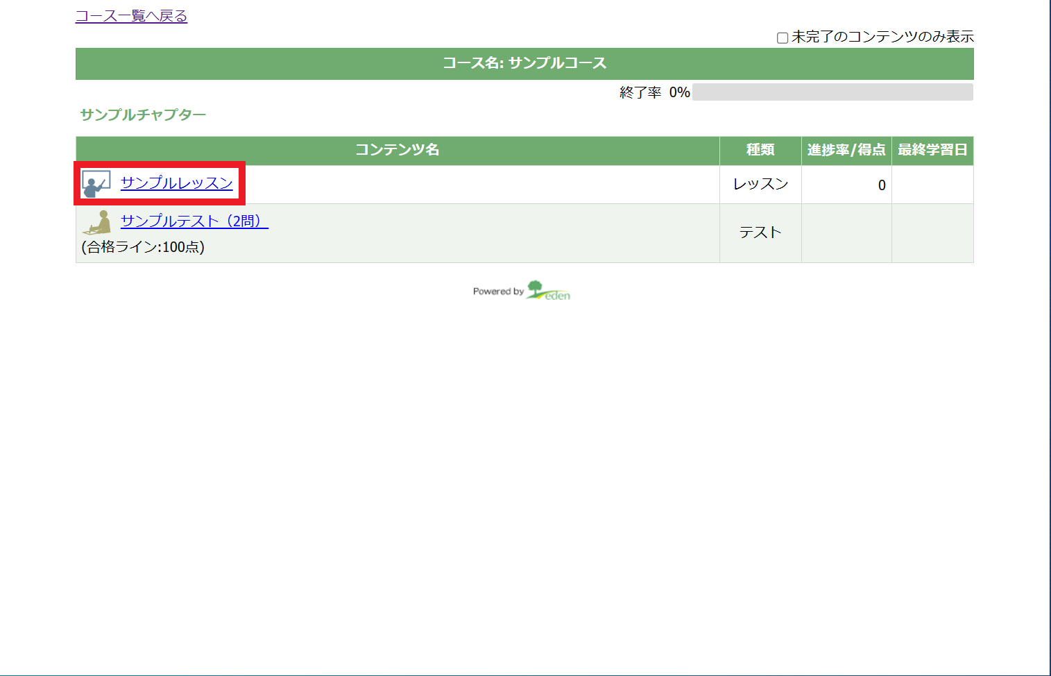Click the 終了率 0% label

coord(655,92)
